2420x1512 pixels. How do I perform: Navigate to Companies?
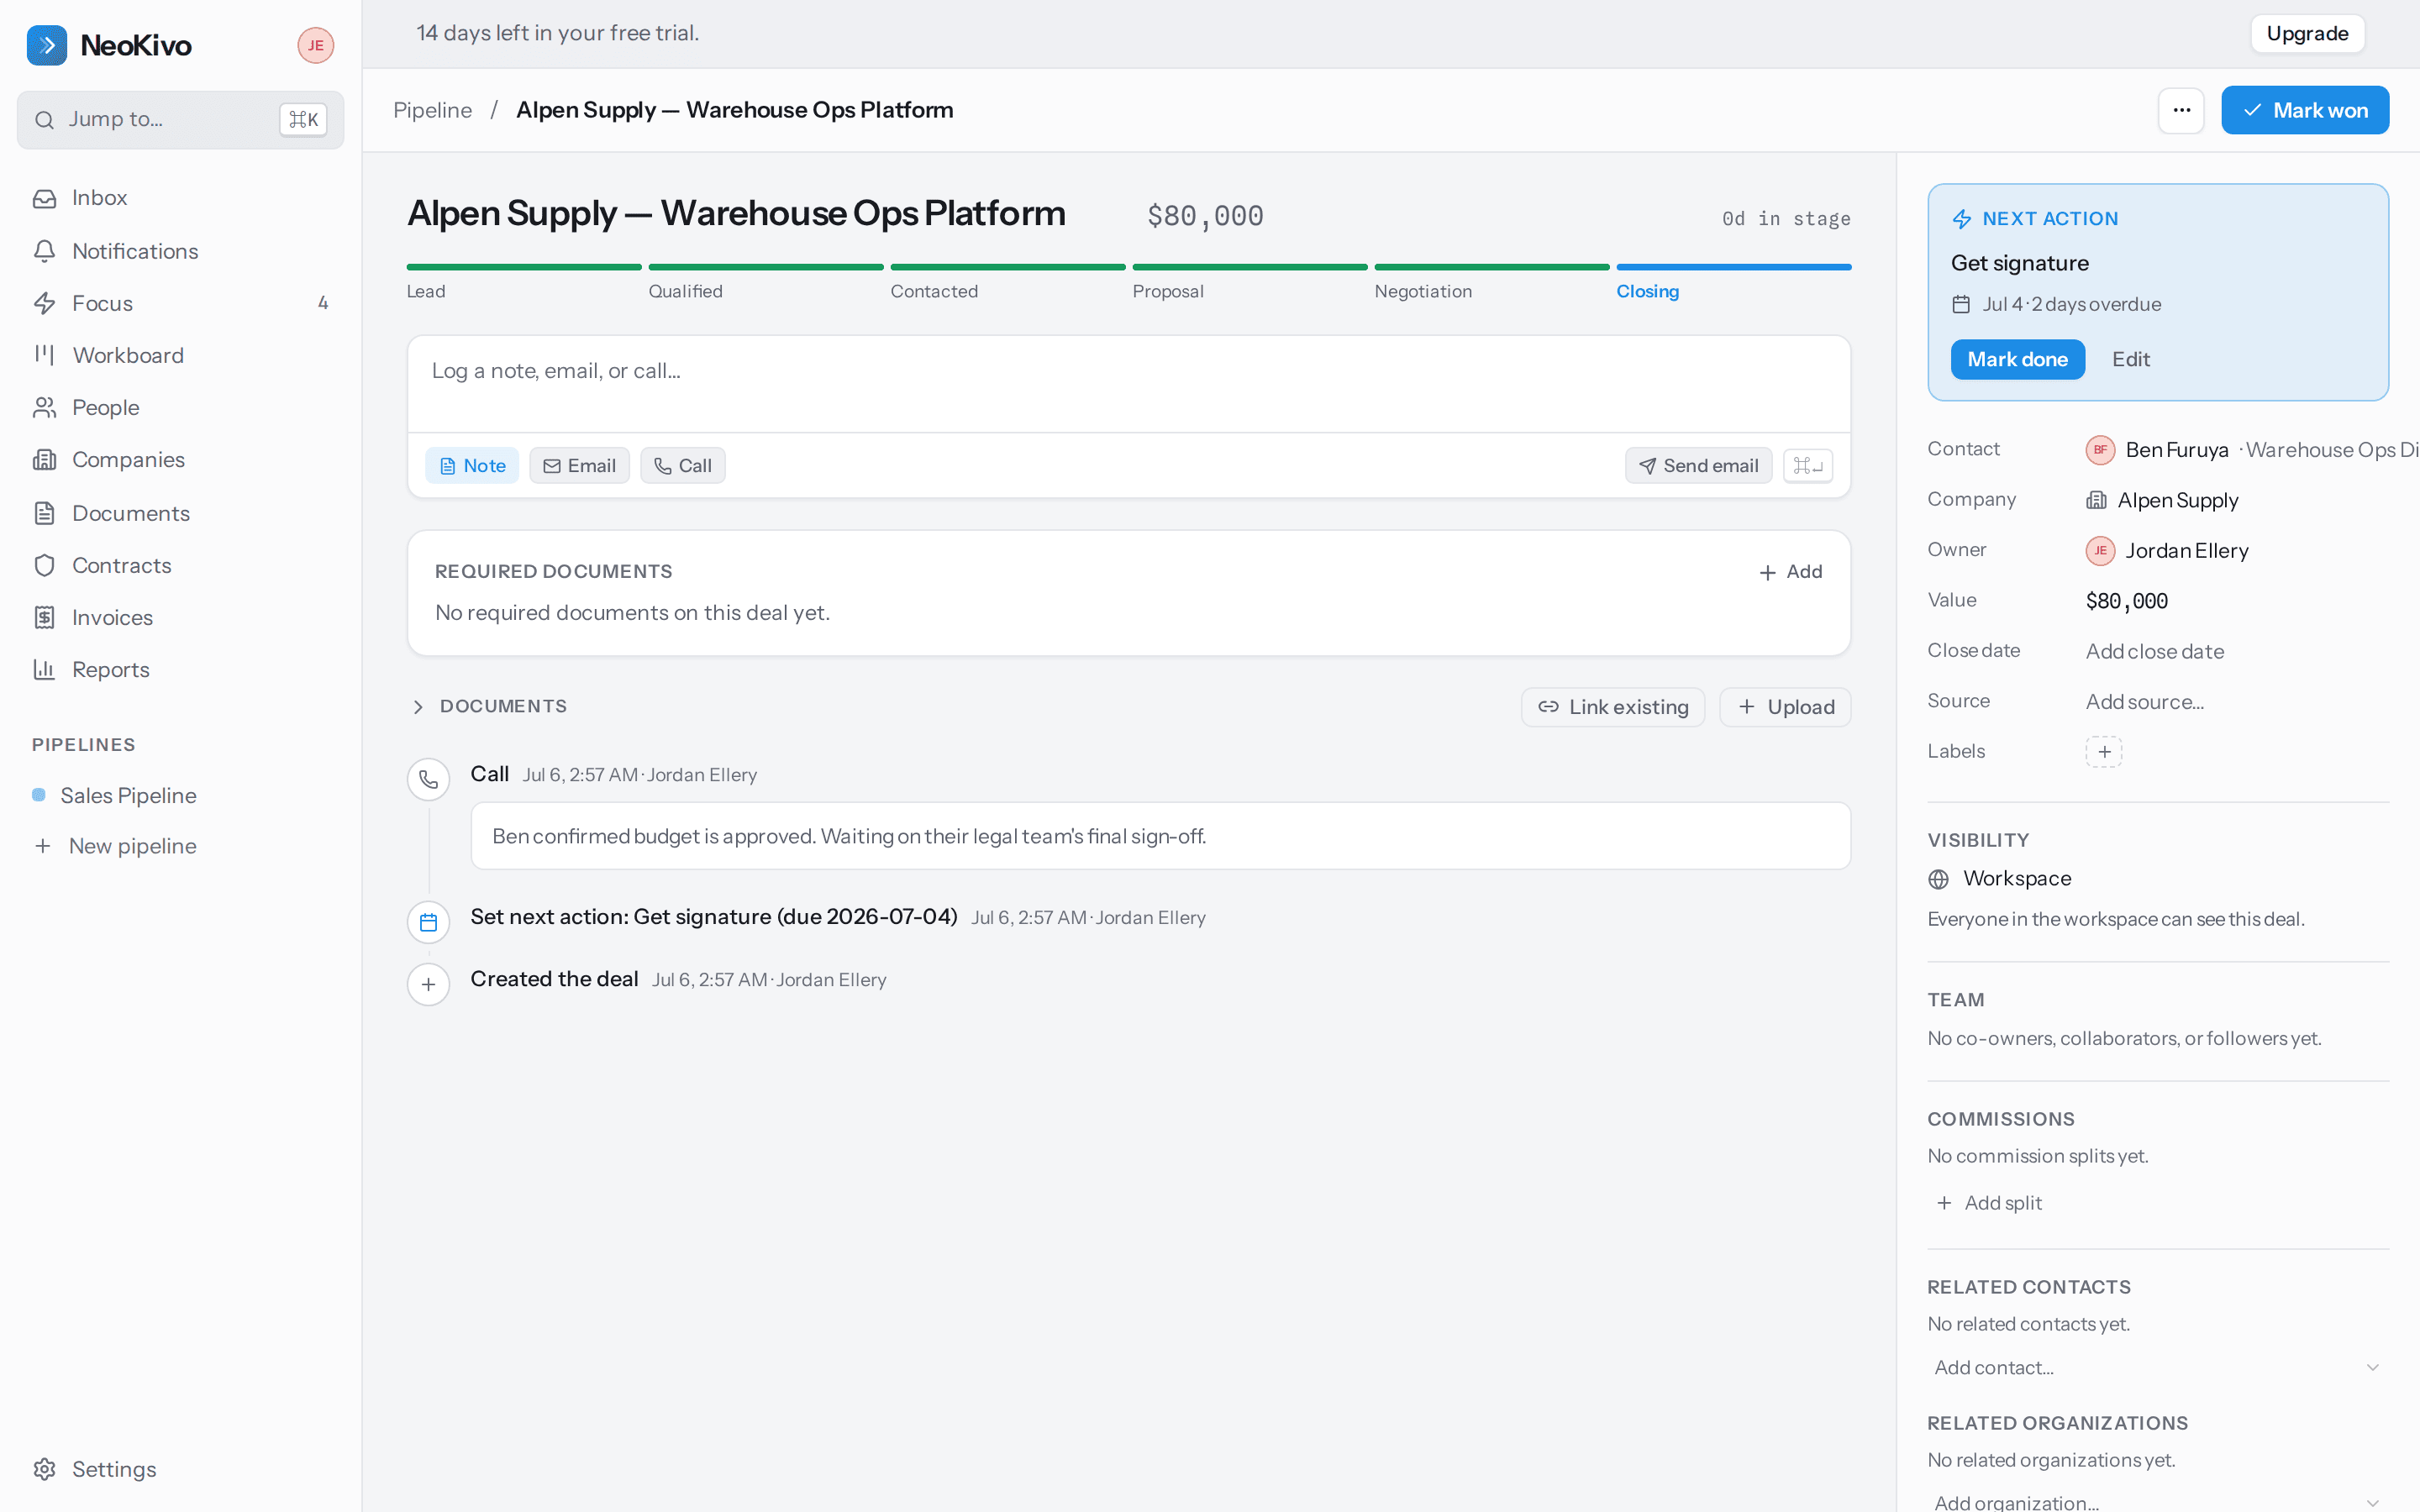180,460
